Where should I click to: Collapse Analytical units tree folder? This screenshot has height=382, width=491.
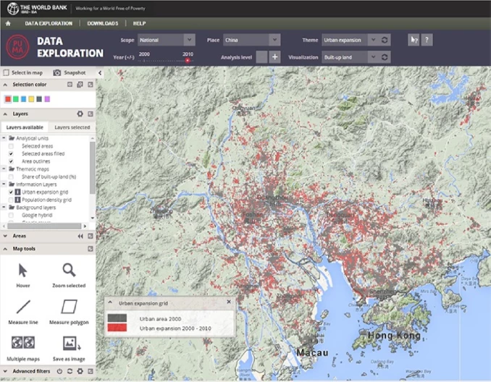click(x=4, y=138)
